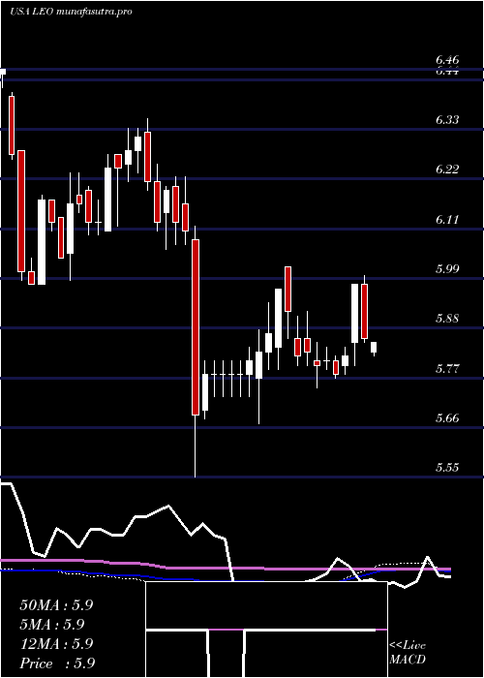Select the 5.88 price level label
Viewport: 484px width, 678px height.
coord(447,319)
